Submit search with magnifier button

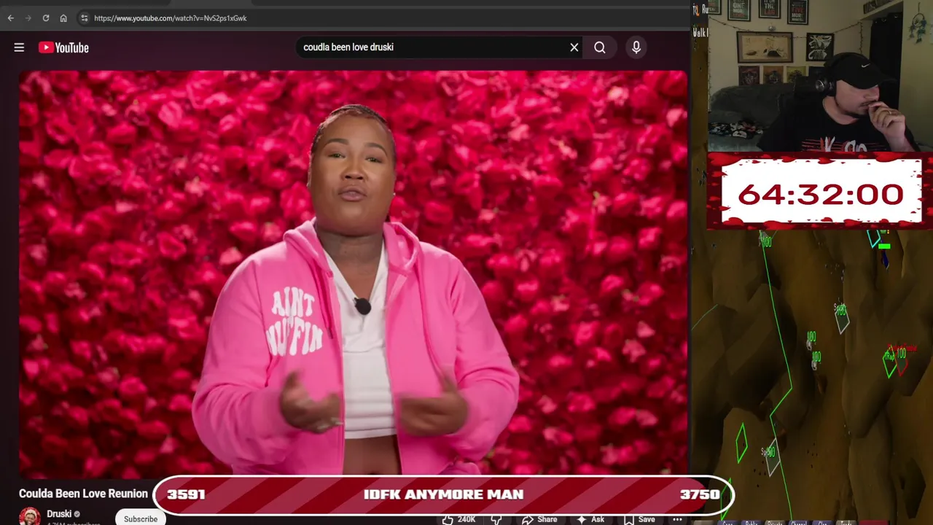coord(600,47)
